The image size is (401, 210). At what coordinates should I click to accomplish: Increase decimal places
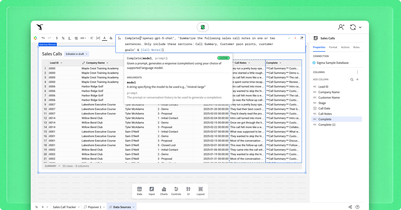click(76, 38)
